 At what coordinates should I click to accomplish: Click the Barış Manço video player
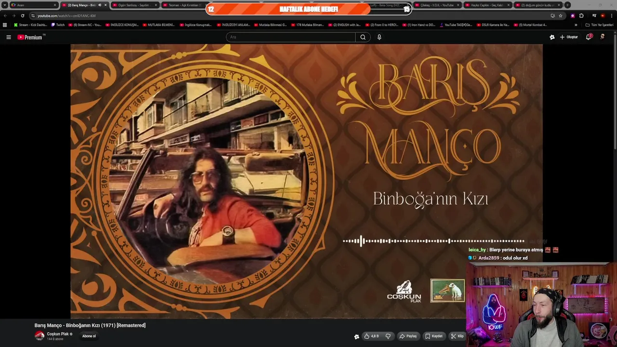[307, 181]
